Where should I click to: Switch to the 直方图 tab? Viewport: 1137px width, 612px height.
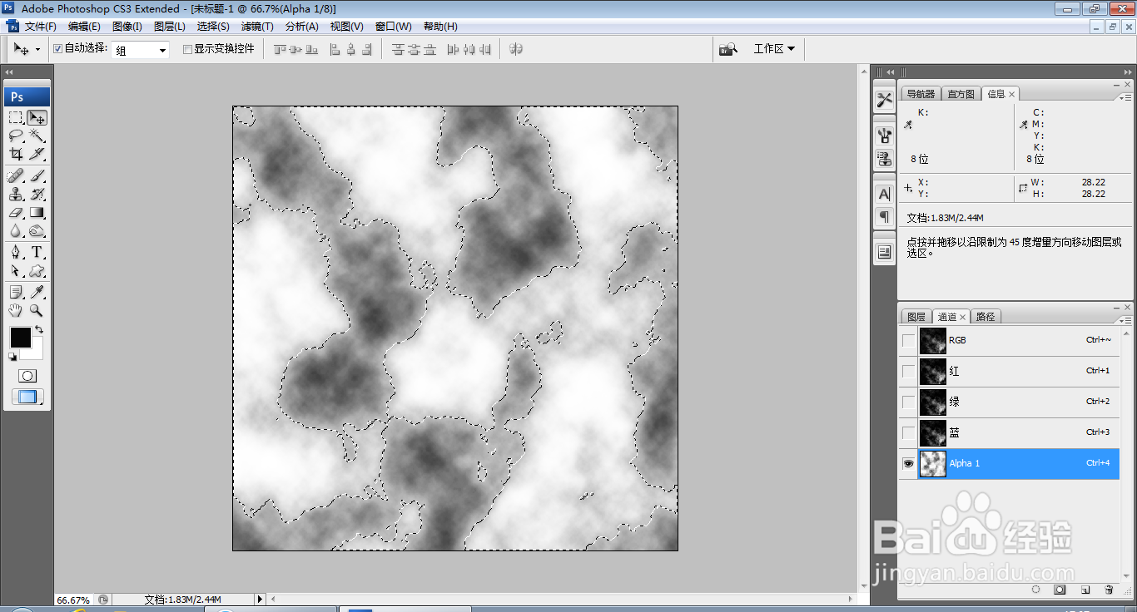click(x=961, y=94)
